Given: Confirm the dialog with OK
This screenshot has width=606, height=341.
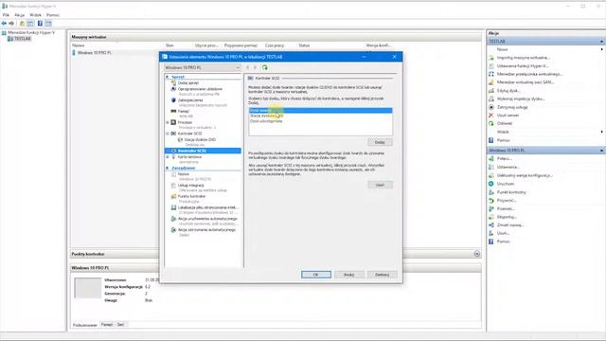Looking at the screenshot, I should click(316, 275).
